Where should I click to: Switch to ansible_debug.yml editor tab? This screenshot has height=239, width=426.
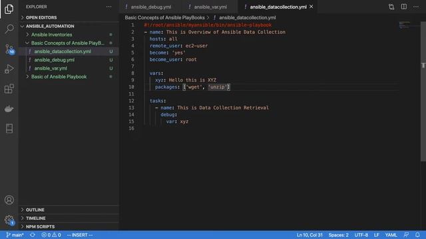tap(151, 7)
